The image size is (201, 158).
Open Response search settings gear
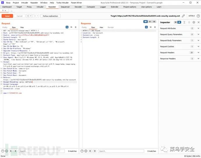[86, 151]
